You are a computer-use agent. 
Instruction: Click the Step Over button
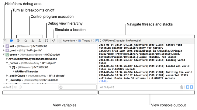26,40
